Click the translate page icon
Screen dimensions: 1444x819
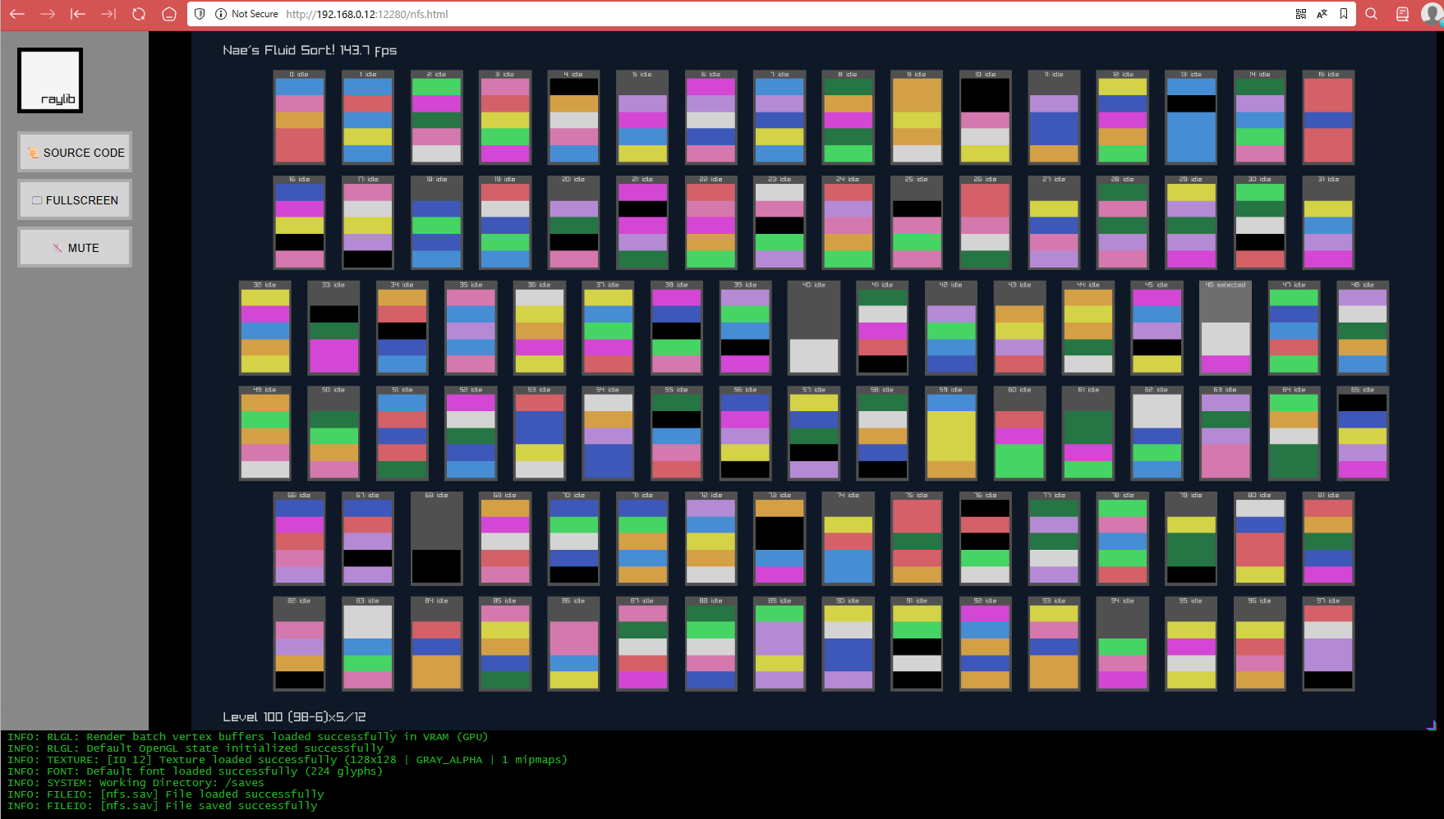pos(1322,14)
